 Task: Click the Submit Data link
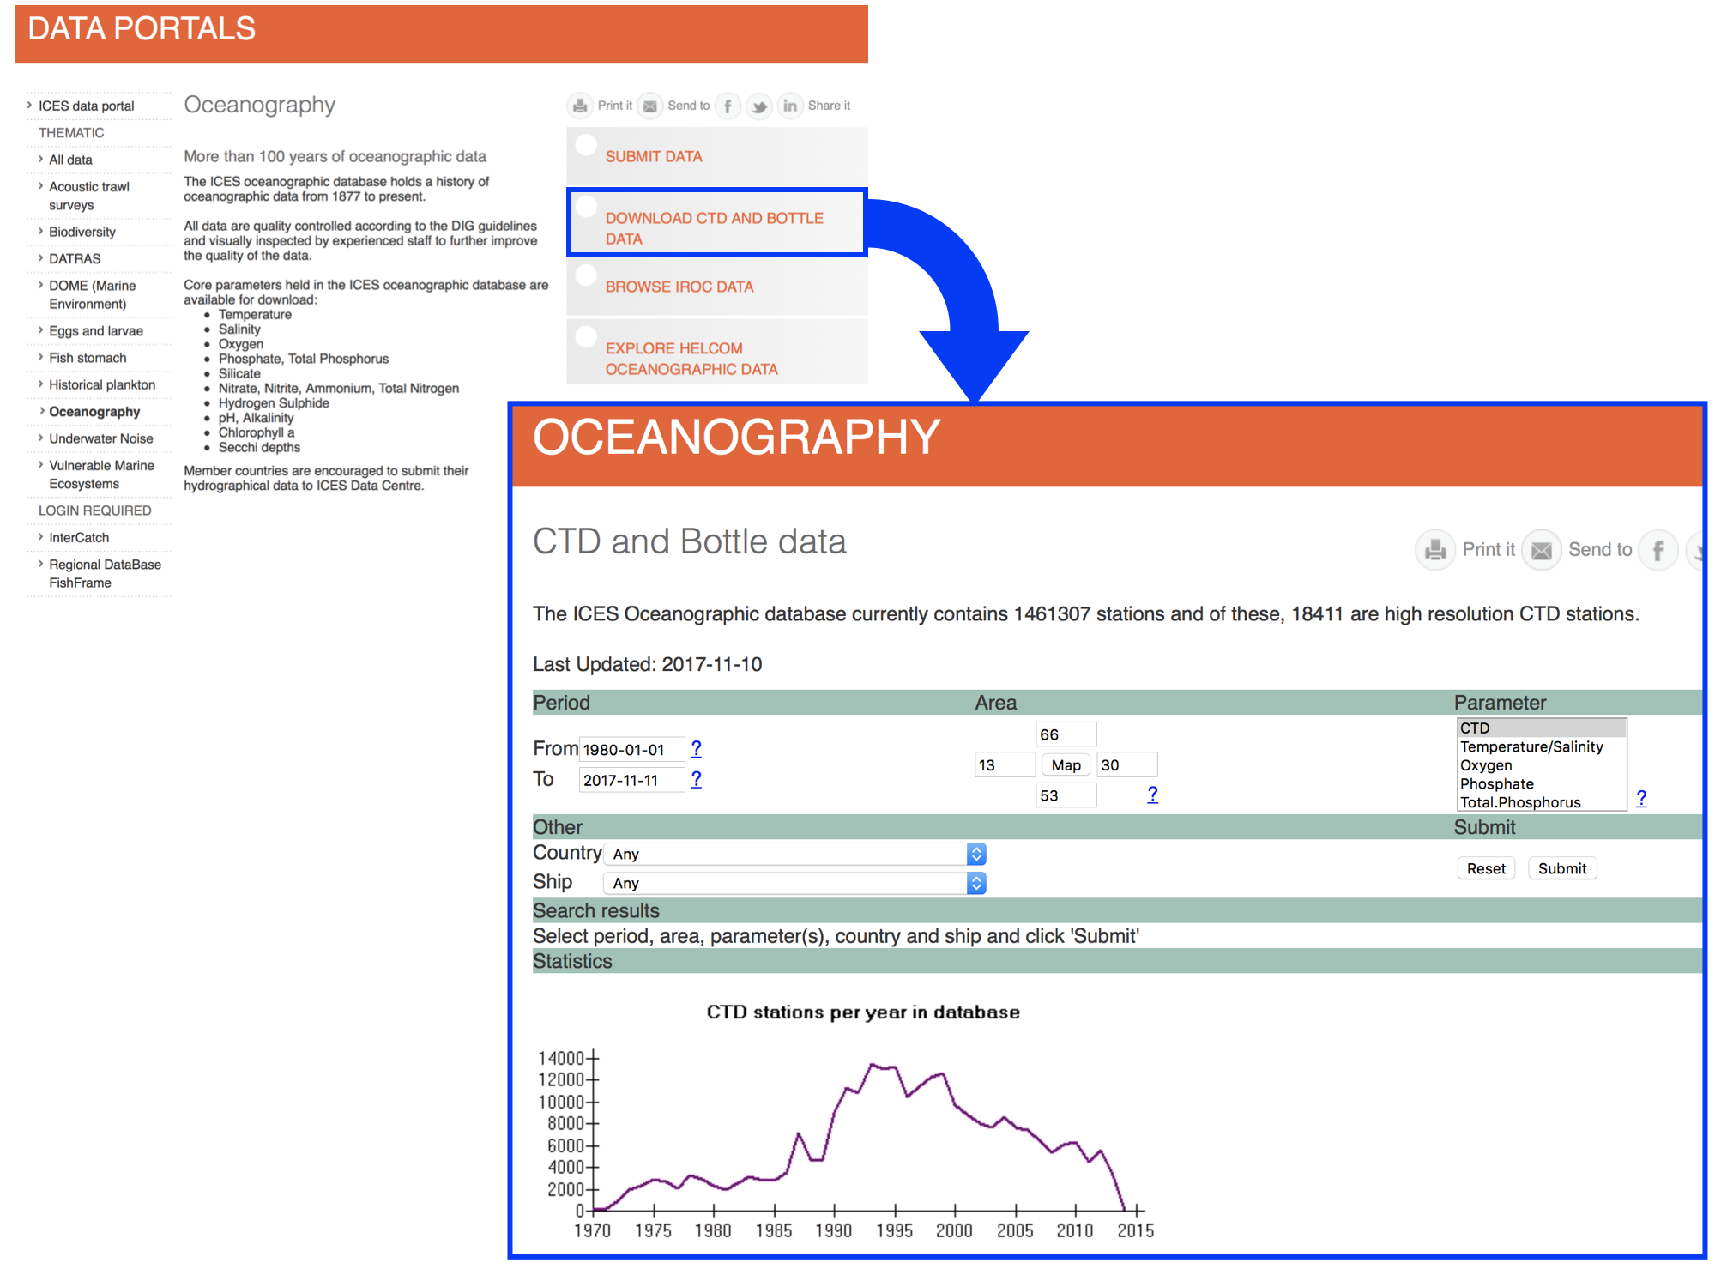click(x=654, y=156)
